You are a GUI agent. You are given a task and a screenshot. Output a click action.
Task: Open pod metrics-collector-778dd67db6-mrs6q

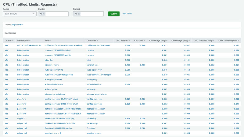(x=63, y=109)
